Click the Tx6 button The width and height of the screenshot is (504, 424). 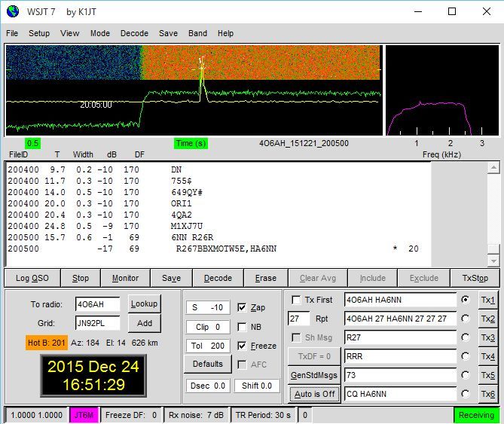[x=488, y=394]
